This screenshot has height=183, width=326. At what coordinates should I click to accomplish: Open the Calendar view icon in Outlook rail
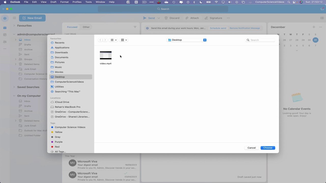(x=5, y=35)
